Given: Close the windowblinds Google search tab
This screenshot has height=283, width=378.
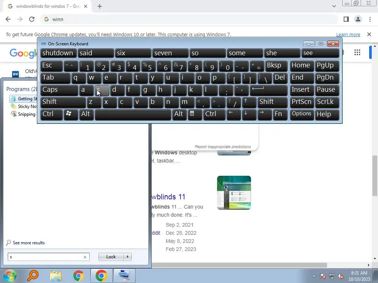Looking at the screenshot, I should 86,6.
